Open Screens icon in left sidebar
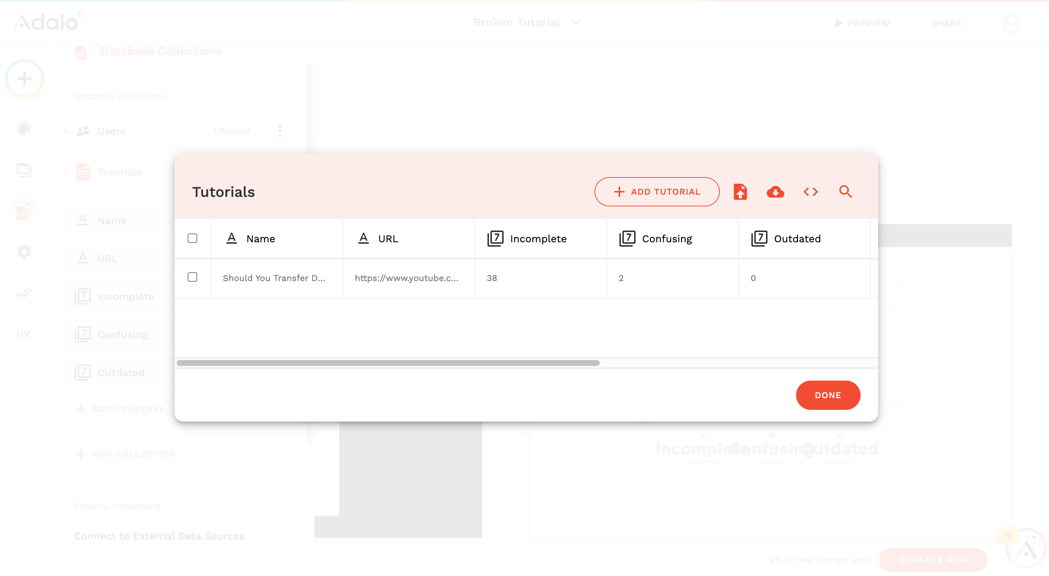This screenshot has width=1049, height=576. coord(24,170)
